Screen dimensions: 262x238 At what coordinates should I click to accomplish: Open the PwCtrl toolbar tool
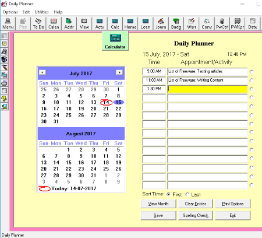[222, 24]
